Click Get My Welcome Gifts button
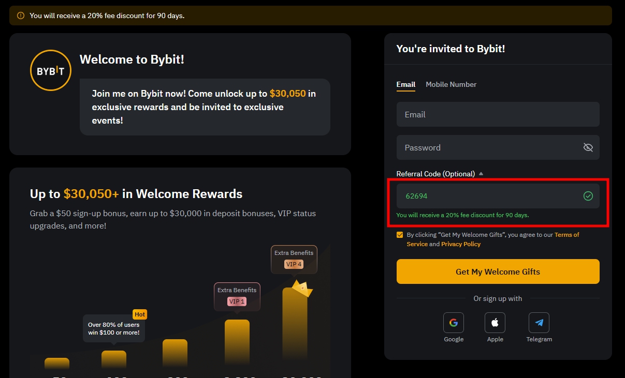The image size is (625, 378). pyautogui.click(x=498, y=271)
